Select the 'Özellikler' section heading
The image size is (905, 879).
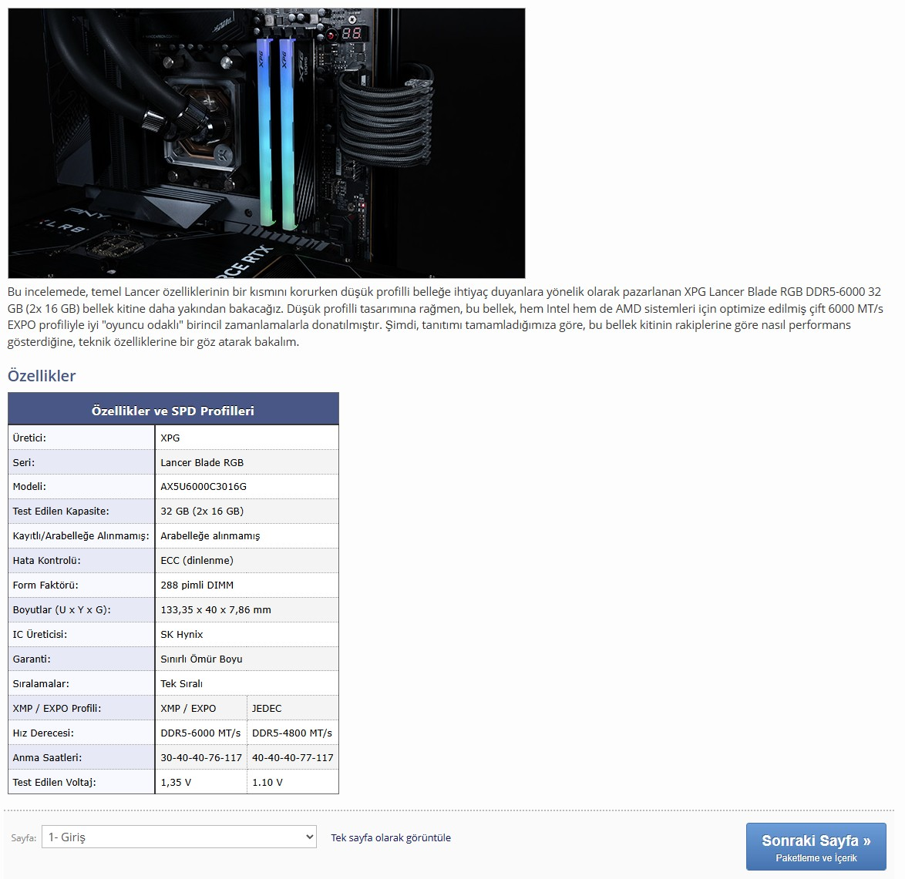(x=42, y=375)
